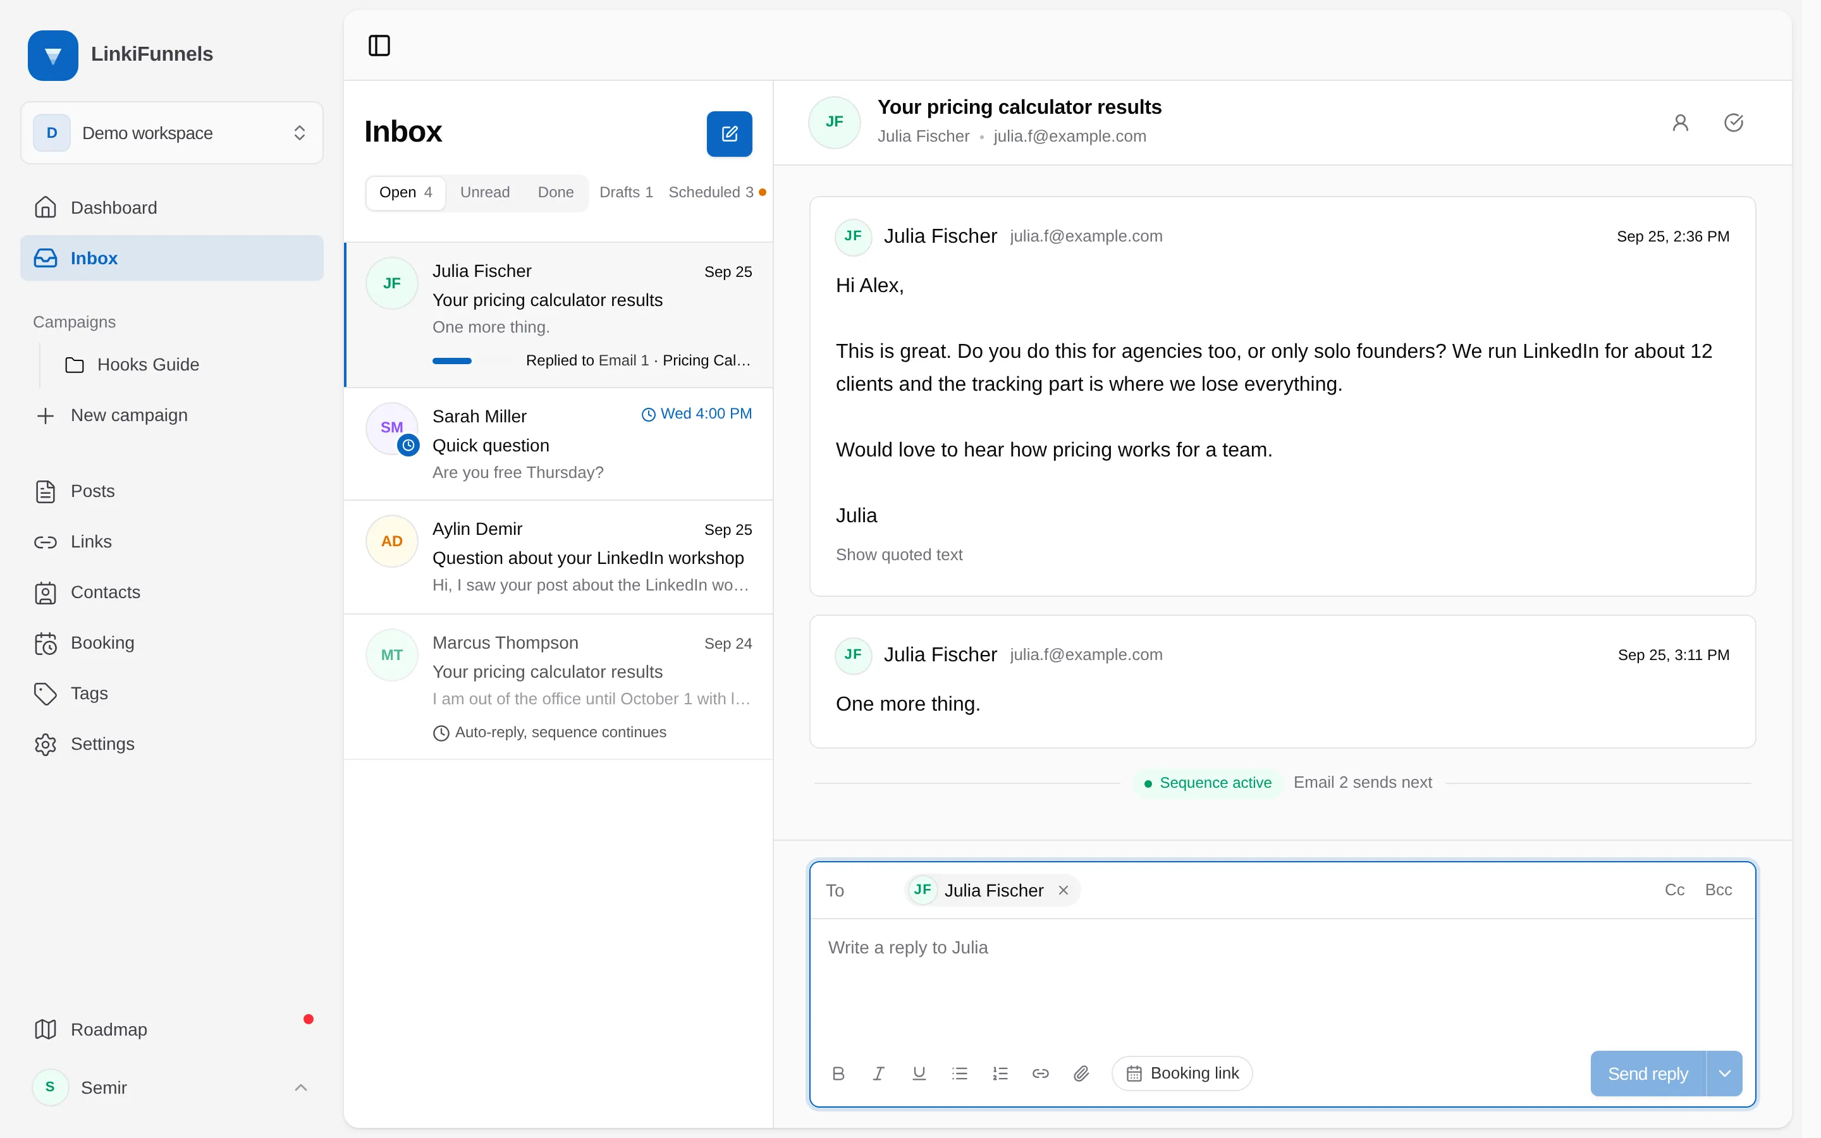Open Tags in the sidebar
Image resolution: width=1821 pixels, height=1138 pixels.
coord(171,693)
